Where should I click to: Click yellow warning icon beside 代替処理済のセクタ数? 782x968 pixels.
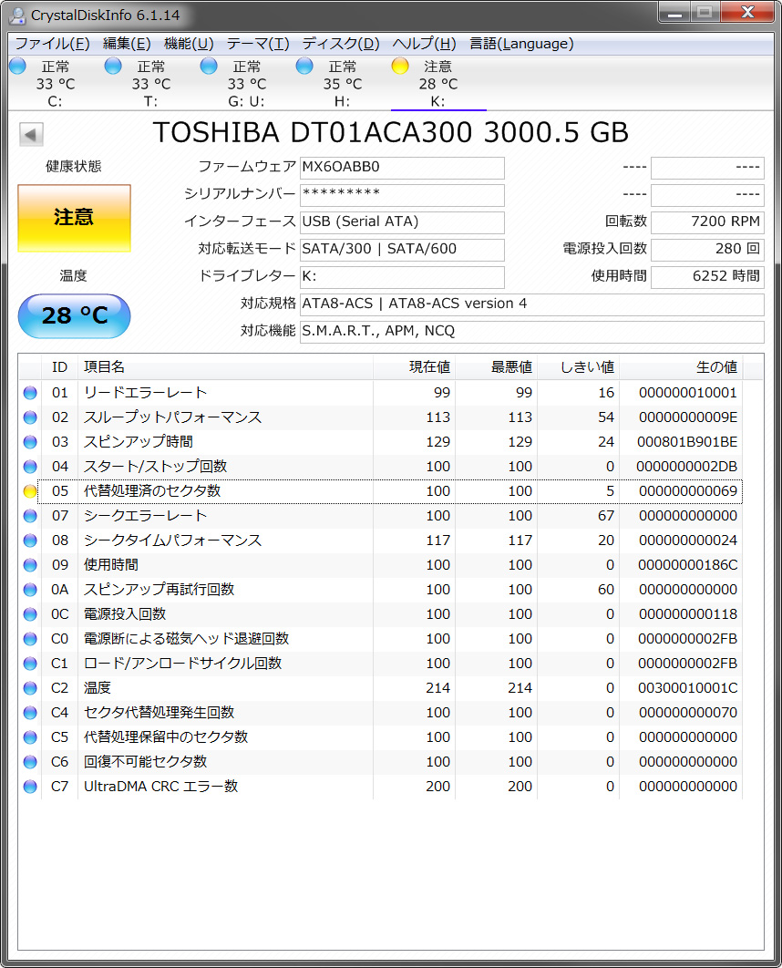coord(30,490)
